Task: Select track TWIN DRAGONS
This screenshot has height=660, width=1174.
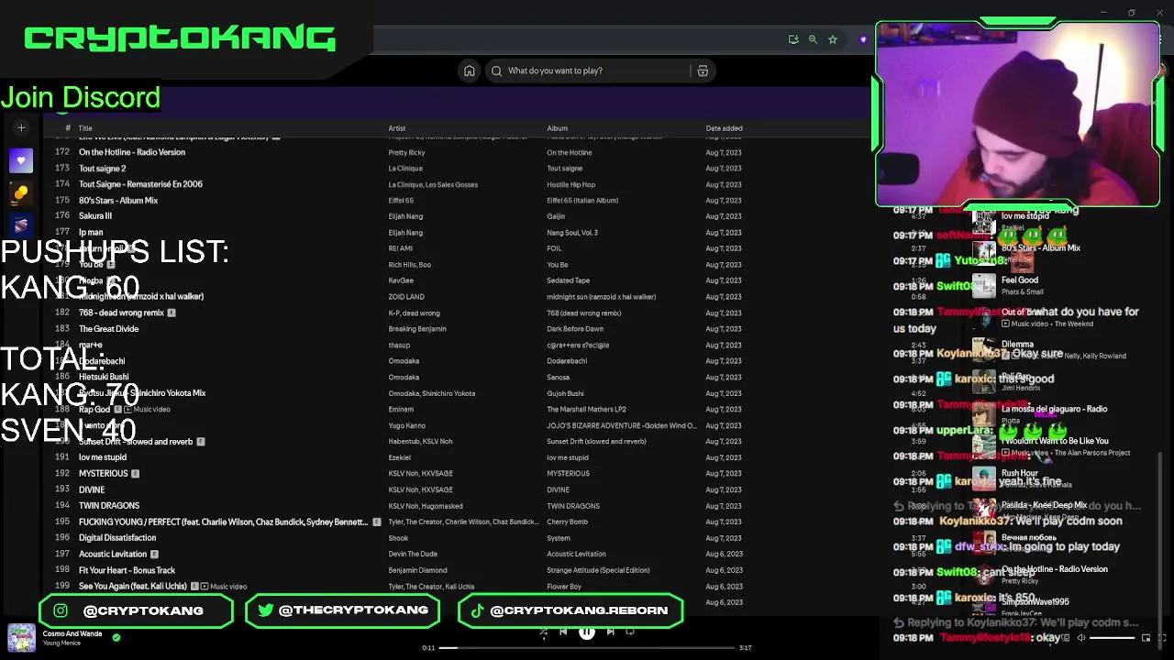Action: tap(109, 506)
